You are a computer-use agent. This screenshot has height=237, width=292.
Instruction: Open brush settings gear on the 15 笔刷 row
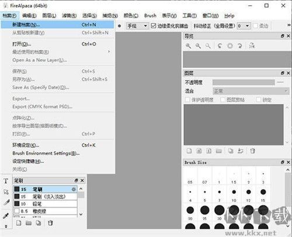point(74,189)
